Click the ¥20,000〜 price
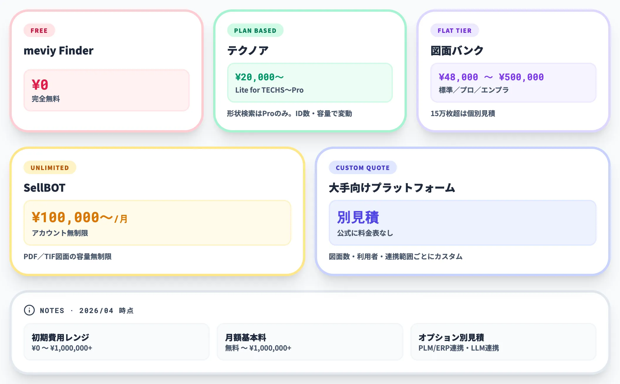620x384 pixels. click(260, 77)
